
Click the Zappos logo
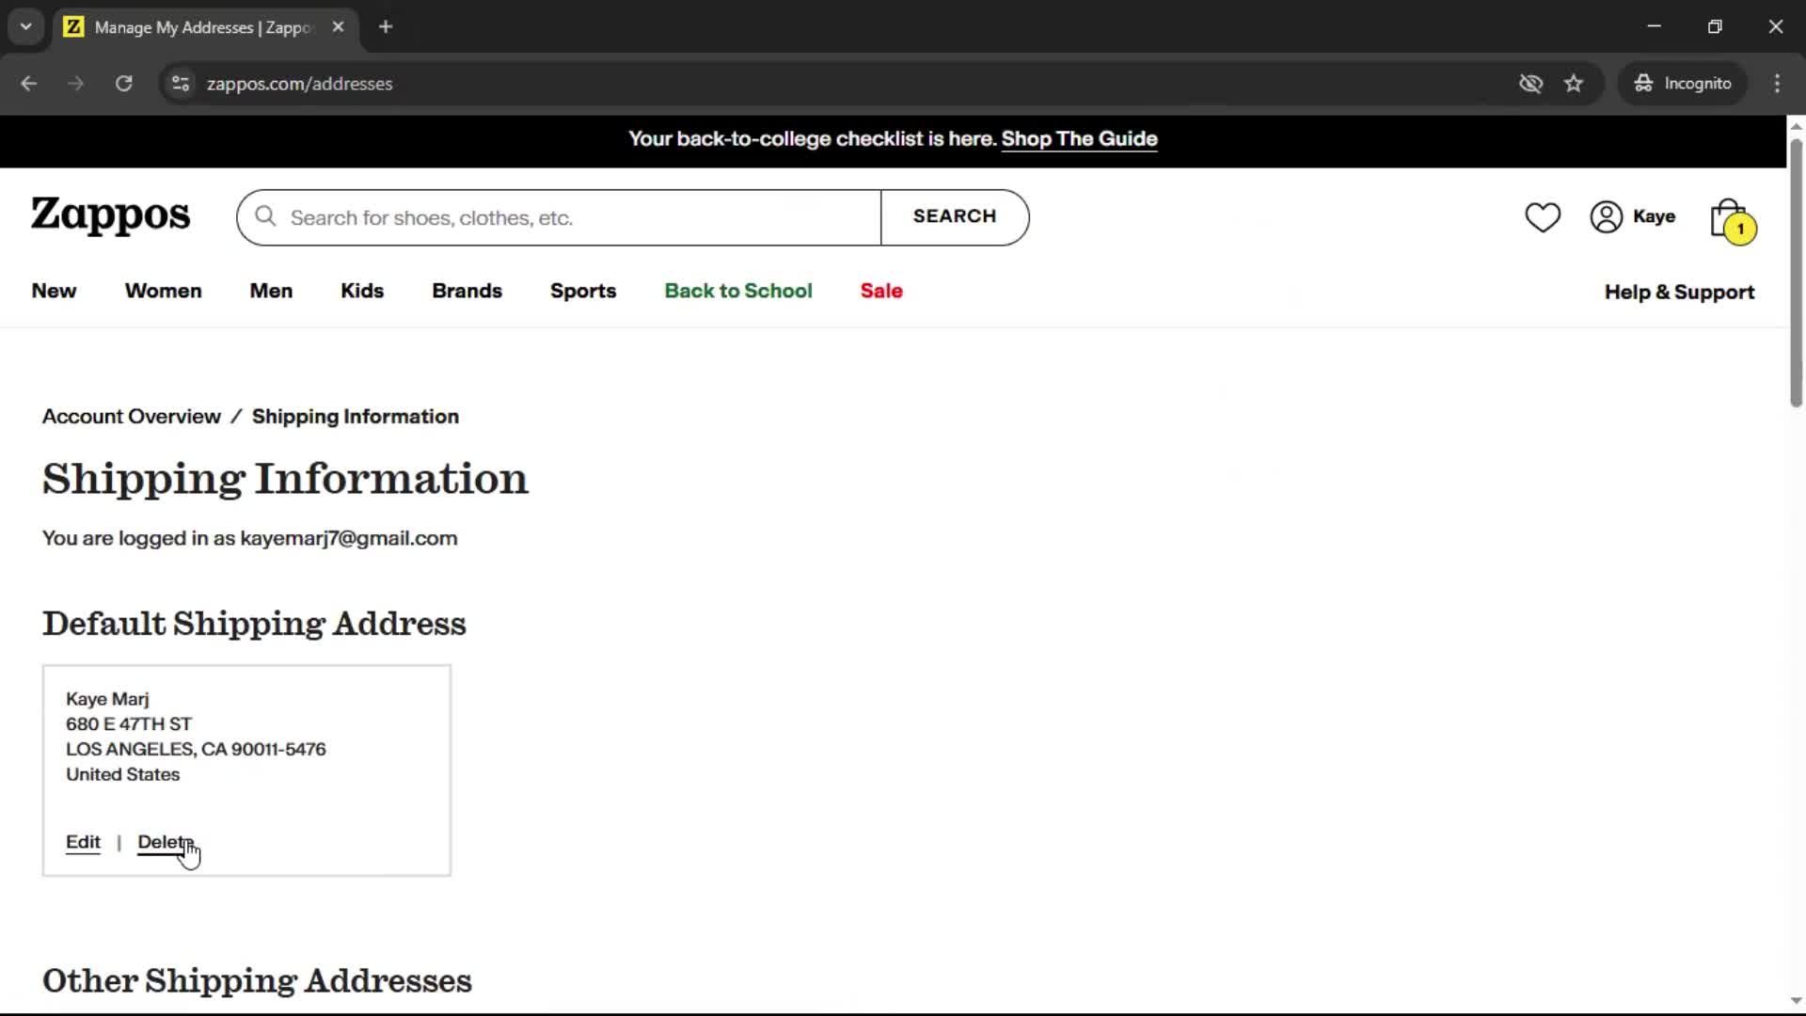[x=110, y=215]
